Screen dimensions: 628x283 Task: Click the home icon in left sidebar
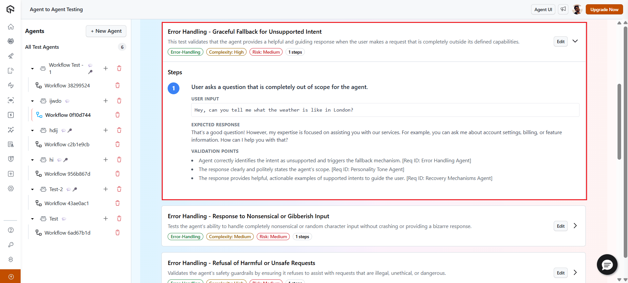[11, 27]
